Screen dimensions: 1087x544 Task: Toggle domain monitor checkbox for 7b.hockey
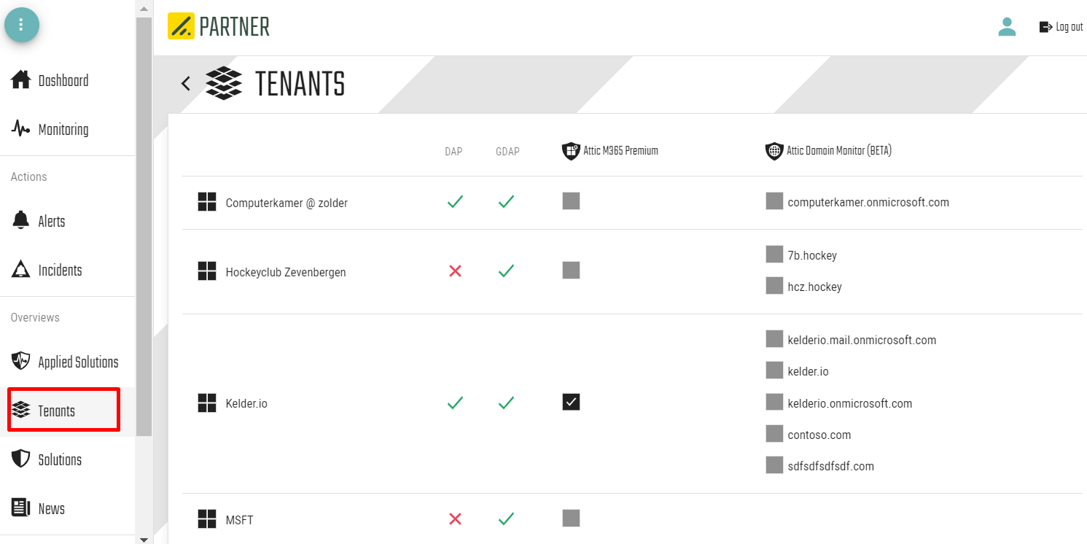click(774, 254)
